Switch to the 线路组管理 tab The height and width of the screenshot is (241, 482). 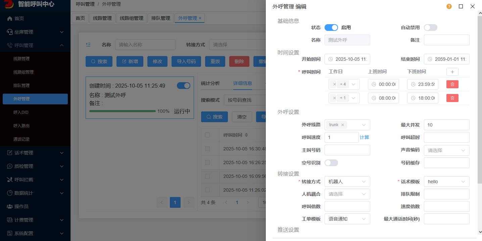pyautogui.click(x=132, y=18)
